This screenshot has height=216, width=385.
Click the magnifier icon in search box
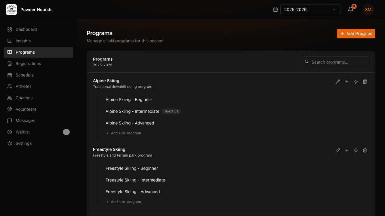(307, 62)
